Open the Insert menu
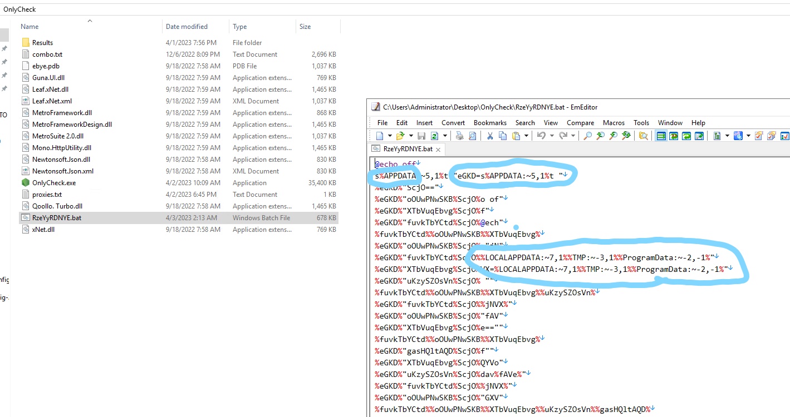The height and width of the screenshot is (417, 790). (424, 122)
